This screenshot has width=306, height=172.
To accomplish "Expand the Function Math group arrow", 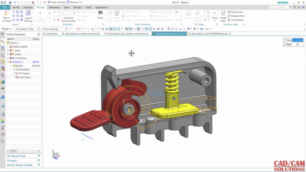I will [244, 24].
